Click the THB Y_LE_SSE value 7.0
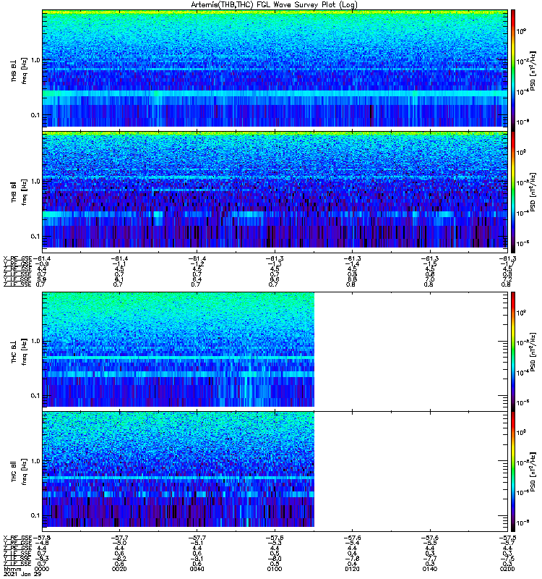This screenshot has width=542, height=579. point(429,279)
